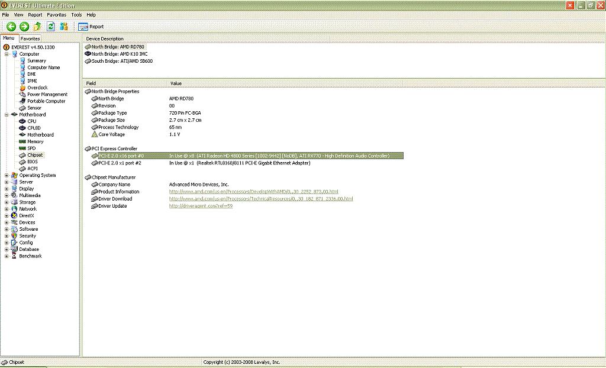Open the SPD page
The width and height of the screenshot is (606, 368).
click(31, 149)
